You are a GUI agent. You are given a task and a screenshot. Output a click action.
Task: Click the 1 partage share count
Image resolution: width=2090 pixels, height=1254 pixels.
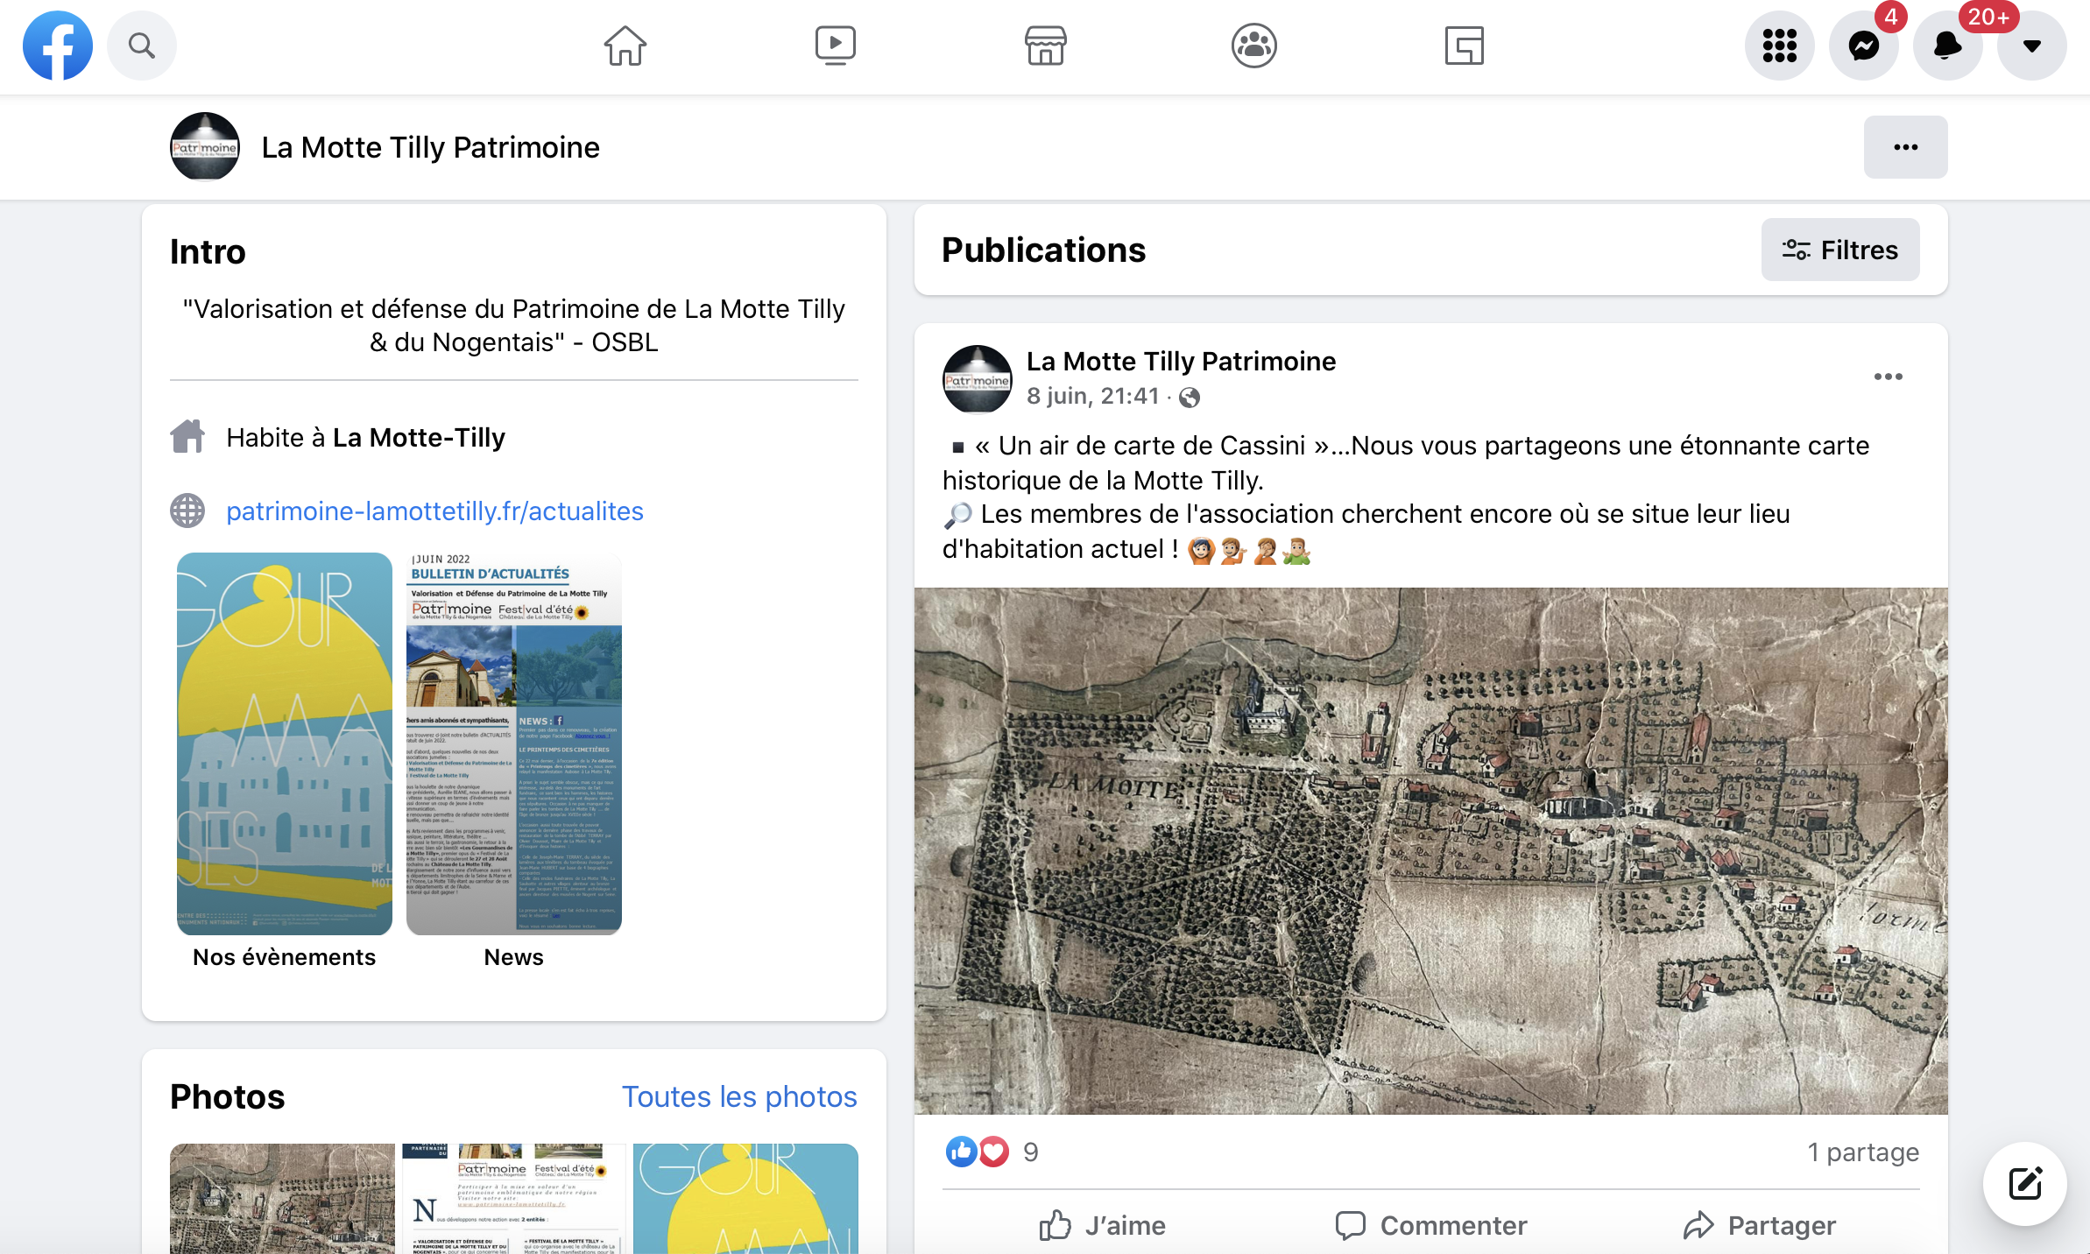point(1863,1152)
